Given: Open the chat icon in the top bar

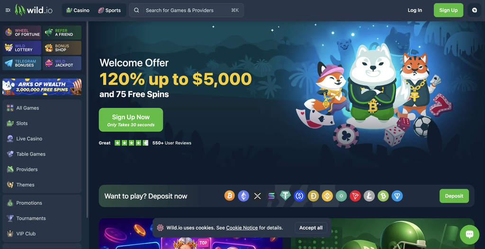Looking at the screenshot, I should click(x=475, y=10).
